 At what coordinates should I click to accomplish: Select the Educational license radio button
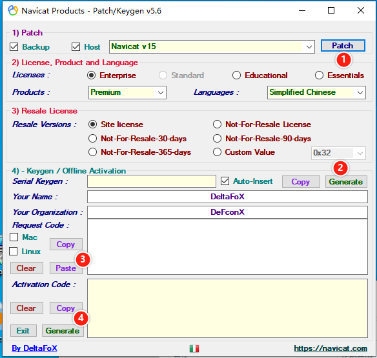pyautogui.click(x=236, y=75)
